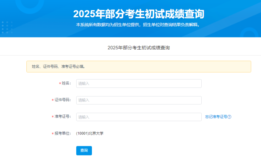Select the (10001)北京大学 unit text
Screen dimensions: 261x159
90,133
